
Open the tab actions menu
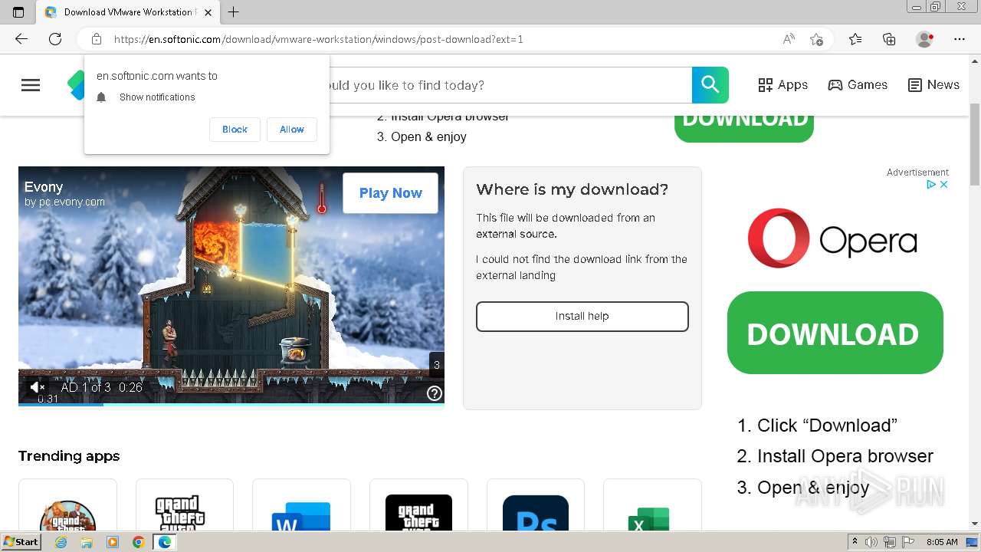pyautogui.click(x=18, y=11)
